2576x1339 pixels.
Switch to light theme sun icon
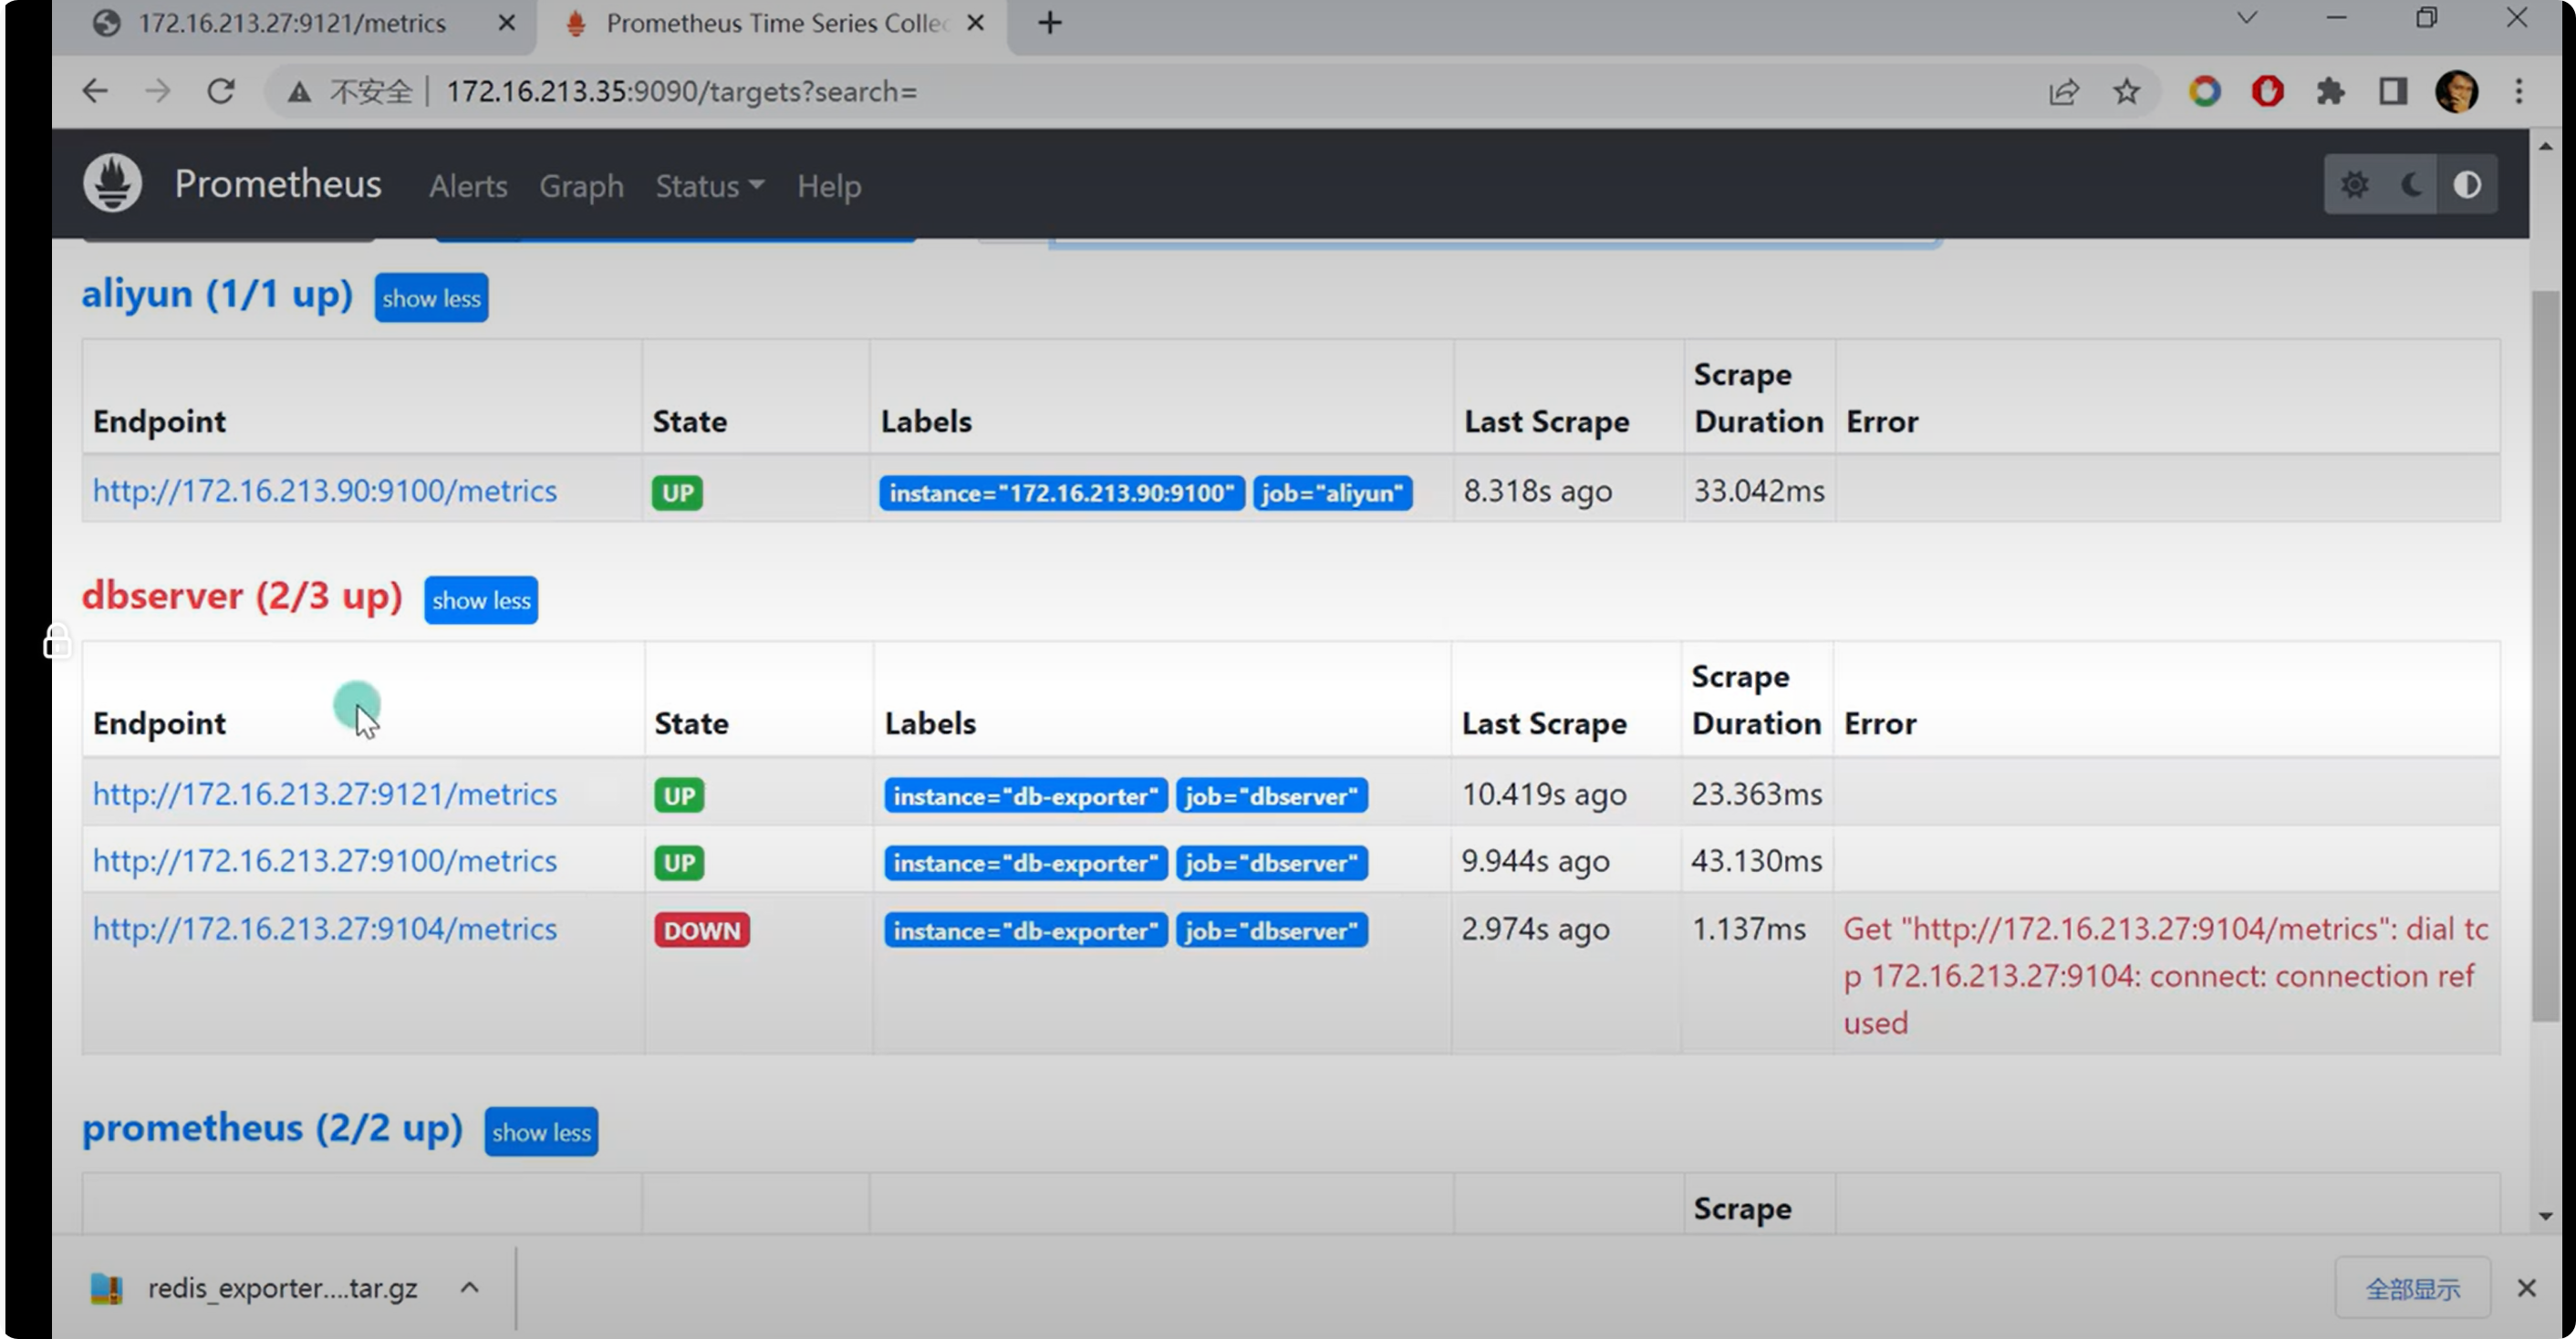(x=2354, y=185)
